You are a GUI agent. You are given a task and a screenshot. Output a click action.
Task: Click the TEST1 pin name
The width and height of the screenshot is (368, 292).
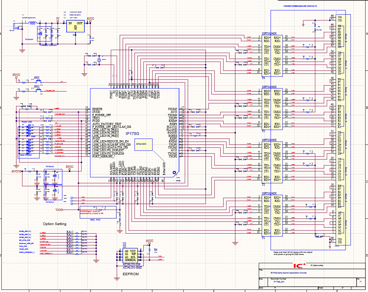(x=96, y=118)
